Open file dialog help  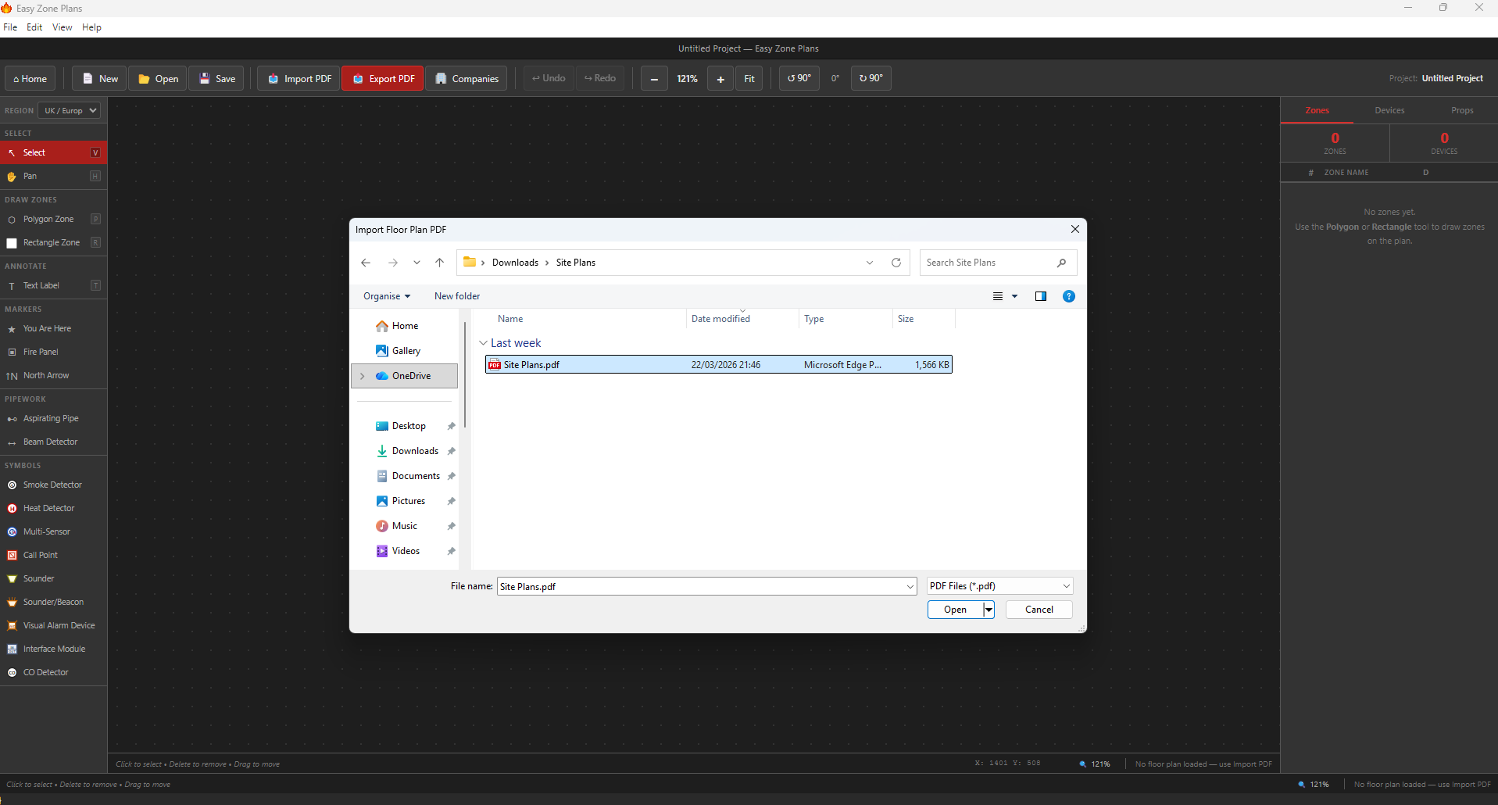(x=1069, y=296)
